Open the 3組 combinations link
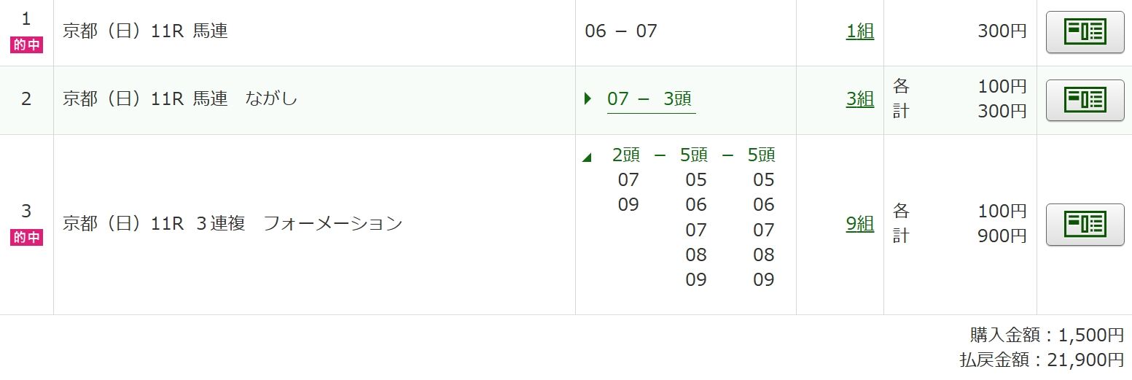Viewport: 1132px width, 380px height. click(x=860, y=99)
